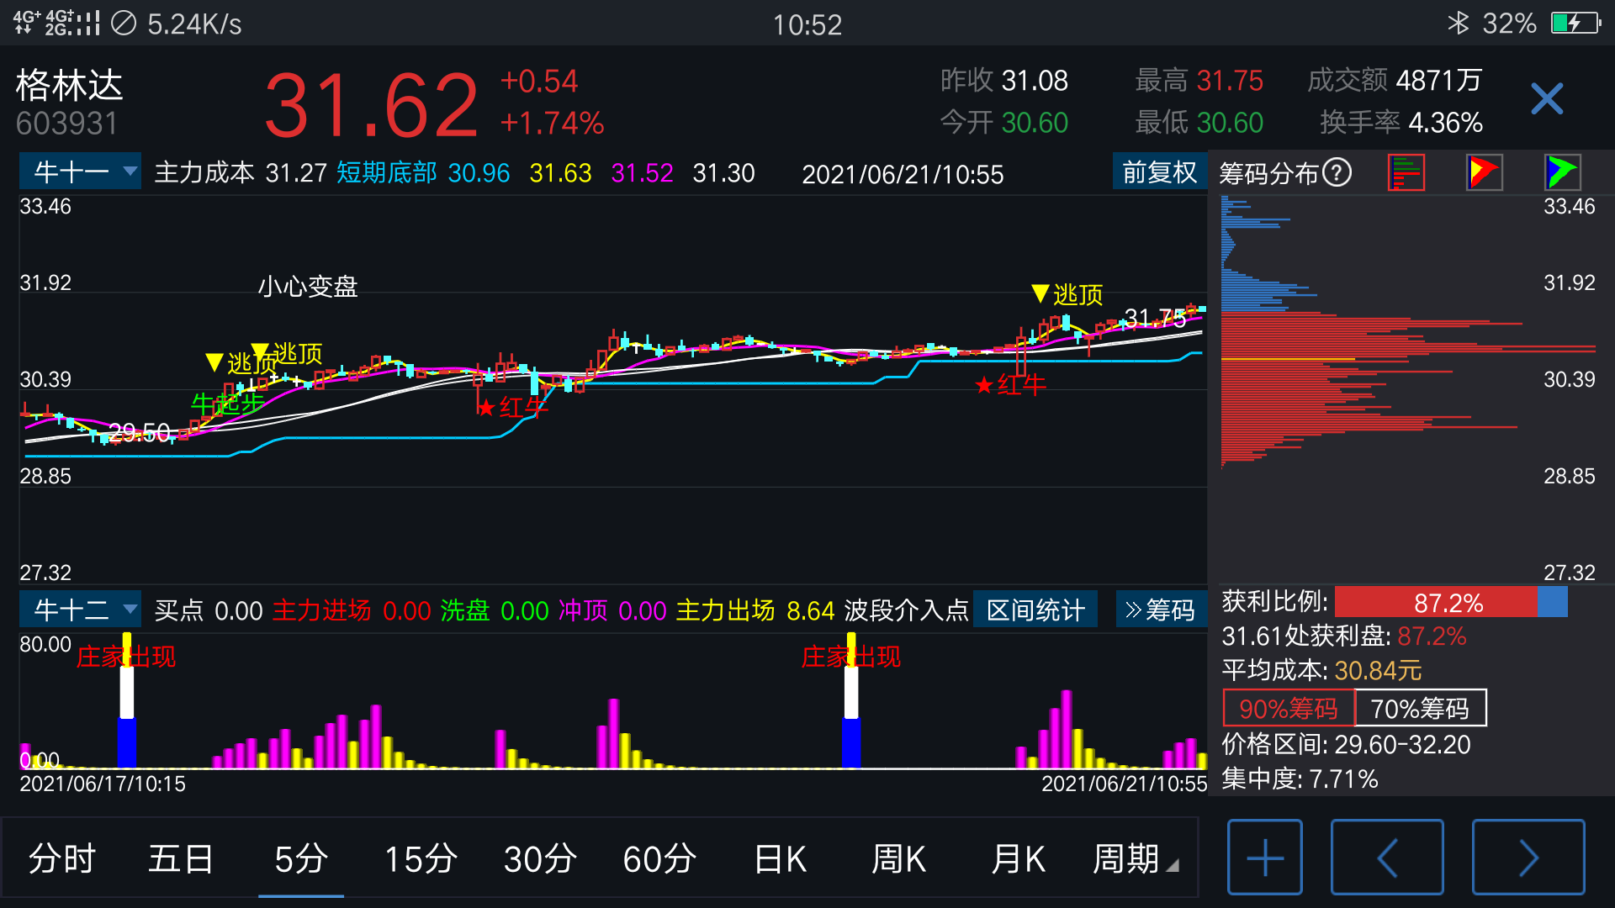Select the red chip distribution bar style icon
Viewport: 1615px width, 908px height.
(1406, 172)
